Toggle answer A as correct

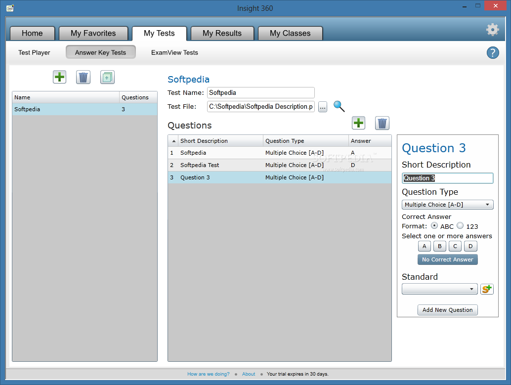point(425,246)
